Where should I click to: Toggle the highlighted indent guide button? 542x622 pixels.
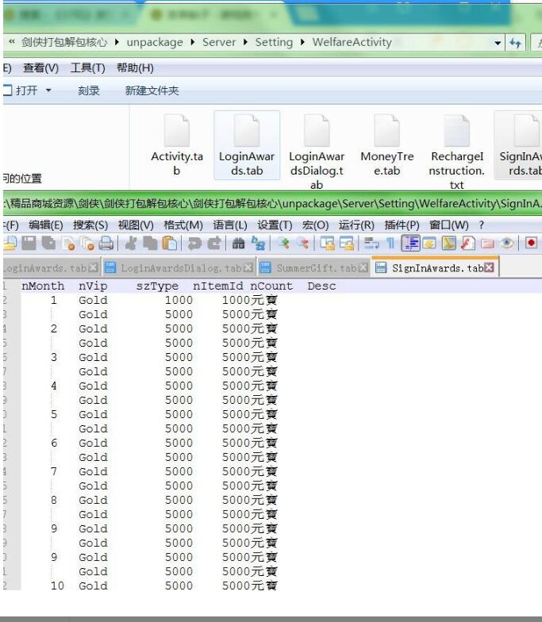[410, 243]
